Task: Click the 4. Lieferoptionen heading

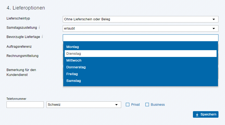Action: pyautogui.click(x=26, y=8)
